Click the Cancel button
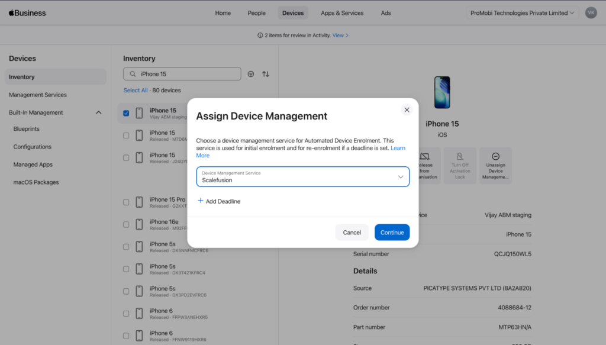This screenshot has width=606, height=345. tap(352, 232)
